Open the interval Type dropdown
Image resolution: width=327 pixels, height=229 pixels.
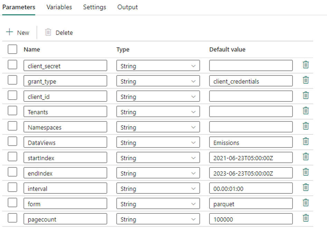point(158,188)
